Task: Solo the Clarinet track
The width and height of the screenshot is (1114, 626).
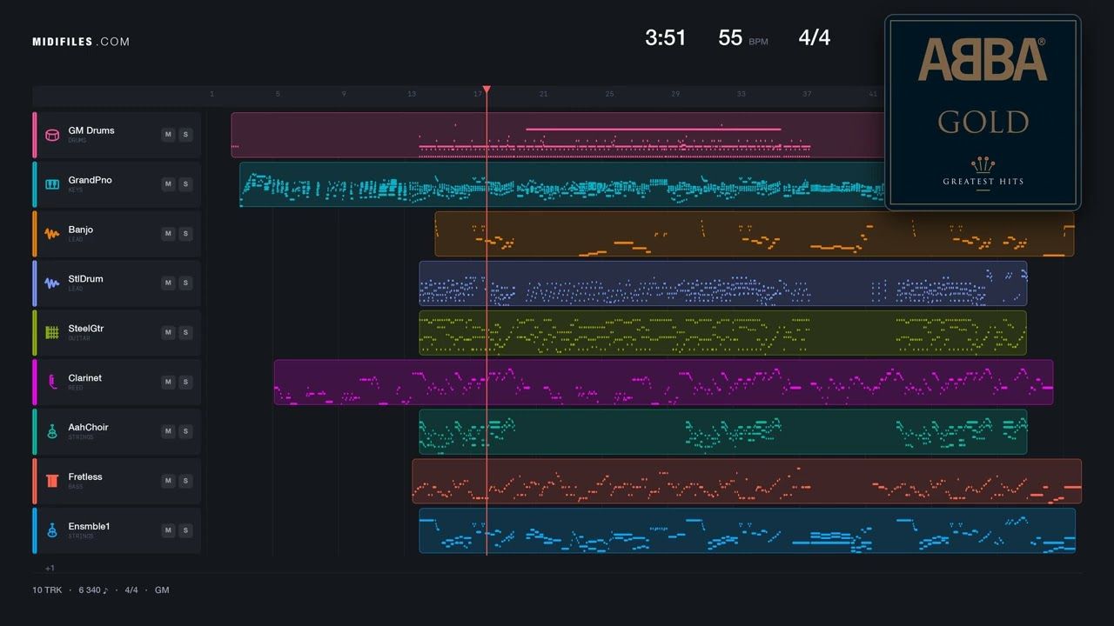Action: click(185, 383)
